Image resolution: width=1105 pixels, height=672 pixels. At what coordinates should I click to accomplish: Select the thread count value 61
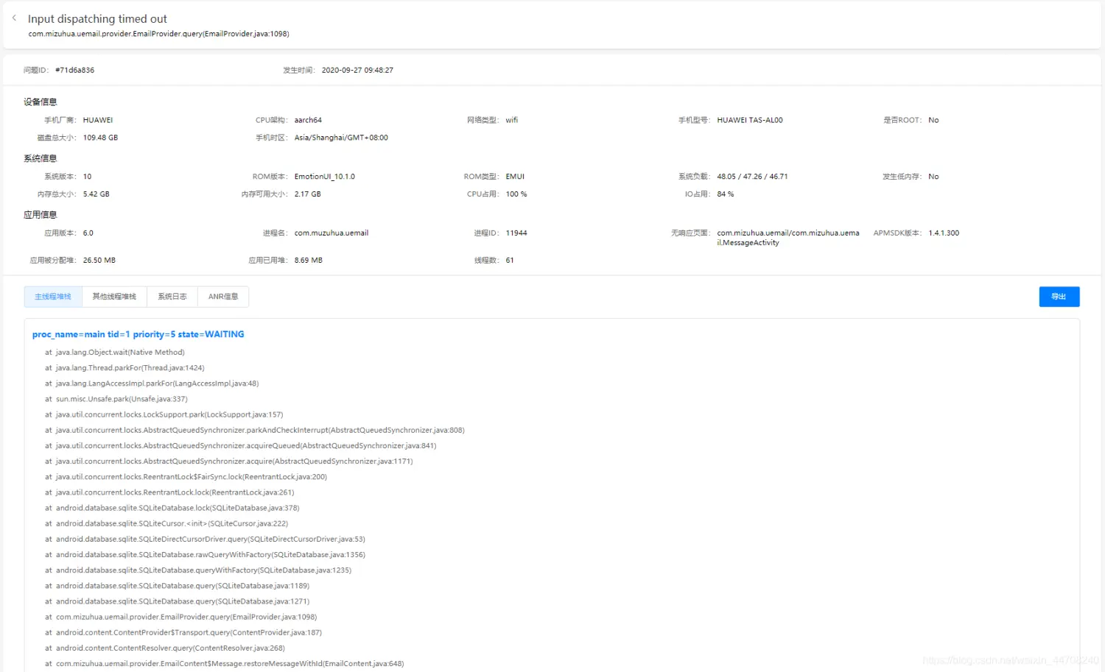tap(510, 261)
